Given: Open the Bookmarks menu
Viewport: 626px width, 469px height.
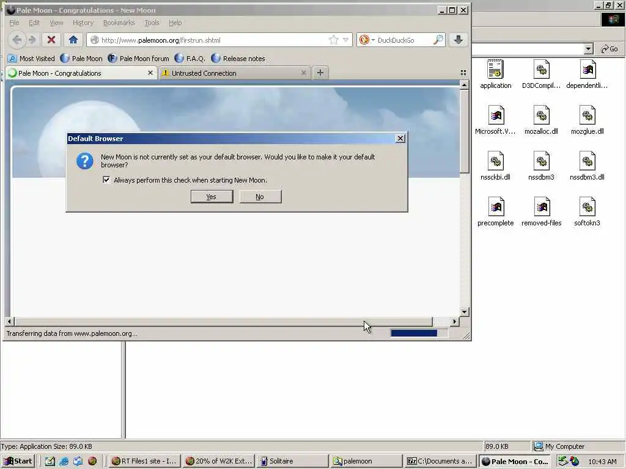Looking at the screenshot, I should (x=119, y=23).
